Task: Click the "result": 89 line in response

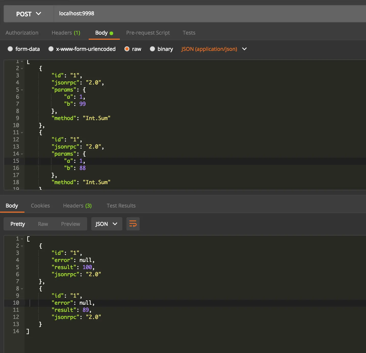Action: pyautogui.click(x=72, y=310)
